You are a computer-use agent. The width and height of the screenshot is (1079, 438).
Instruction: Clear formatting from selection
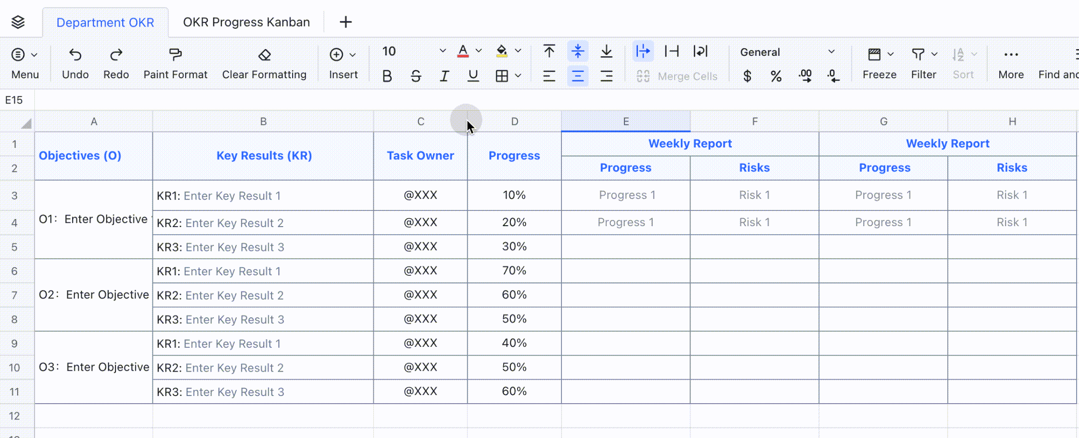click(264, 62)
